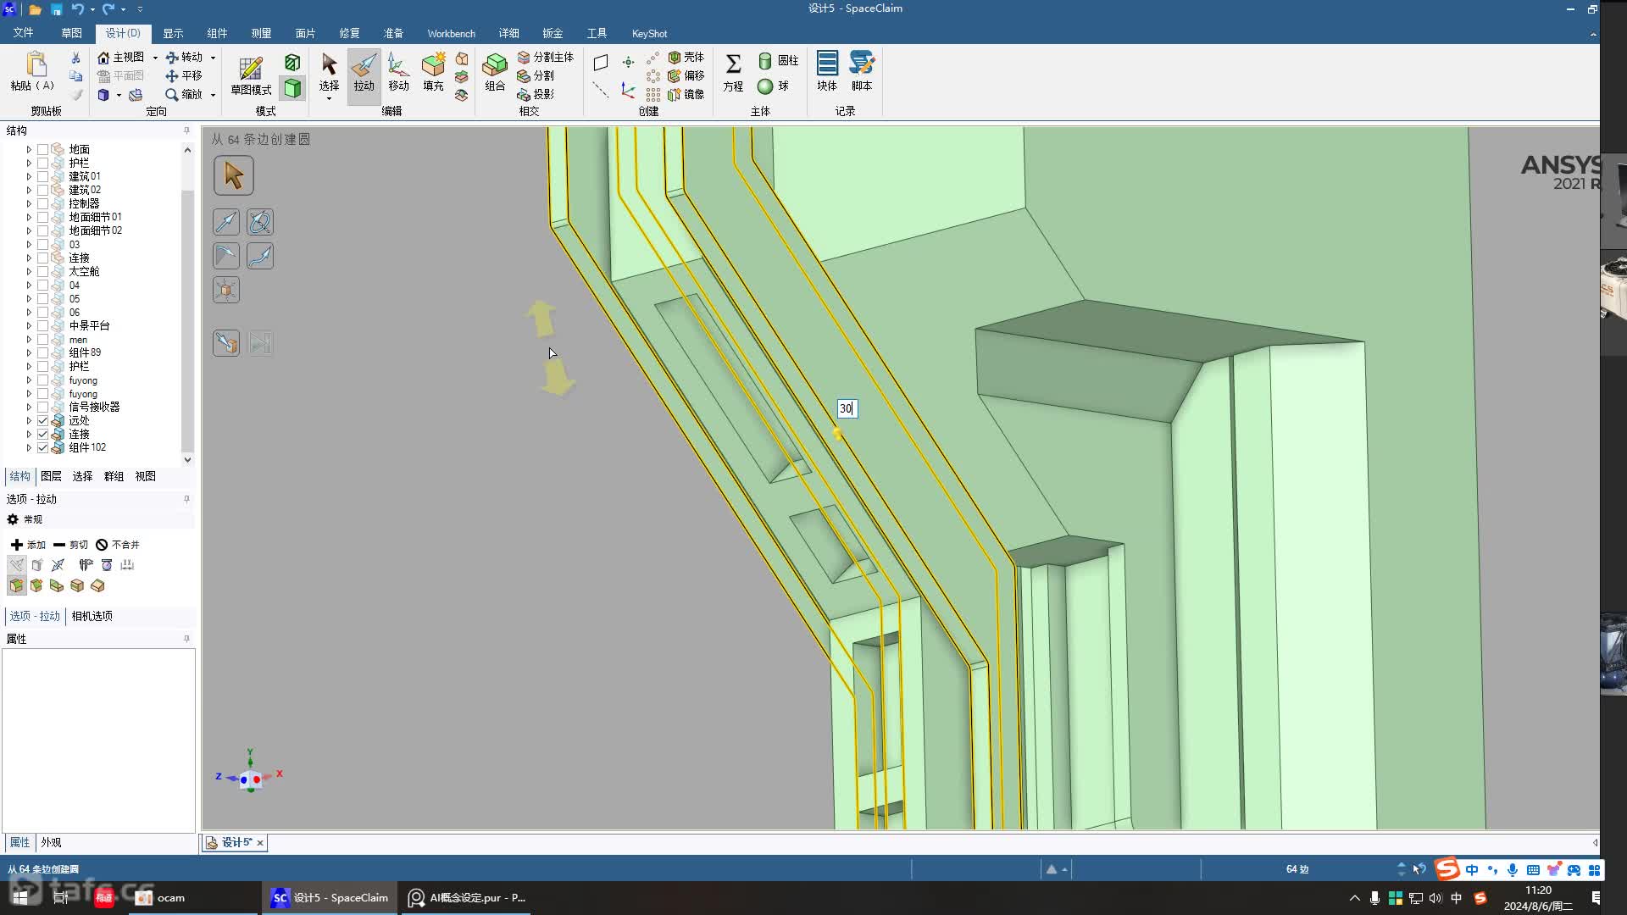Open the 主视图 dropdown arrow
1627x915 pixels.
pos(155,58)
